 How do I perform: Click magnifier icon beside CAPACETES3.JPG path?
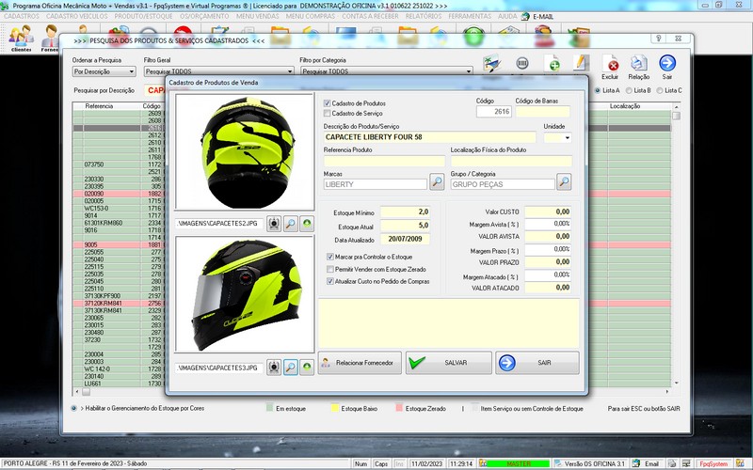[291, 367]
